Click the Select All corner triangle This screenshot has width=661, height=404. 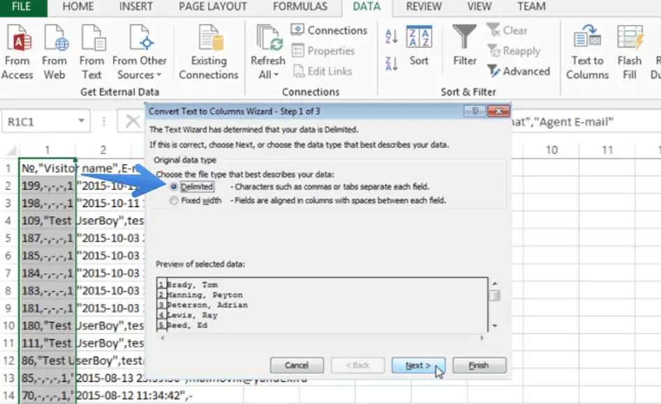11,150
